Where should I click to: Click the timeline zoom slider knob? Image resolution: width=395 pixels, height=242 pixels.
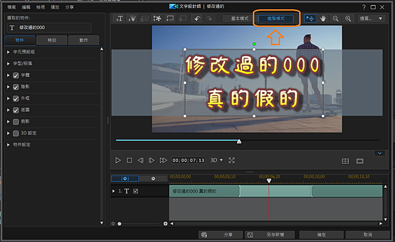pos(119,224)
